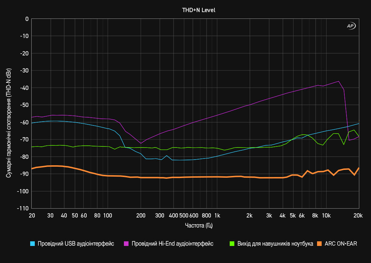Click the vertical y-axis title text
The image size is (371, 263).
[x=8, y=113]
